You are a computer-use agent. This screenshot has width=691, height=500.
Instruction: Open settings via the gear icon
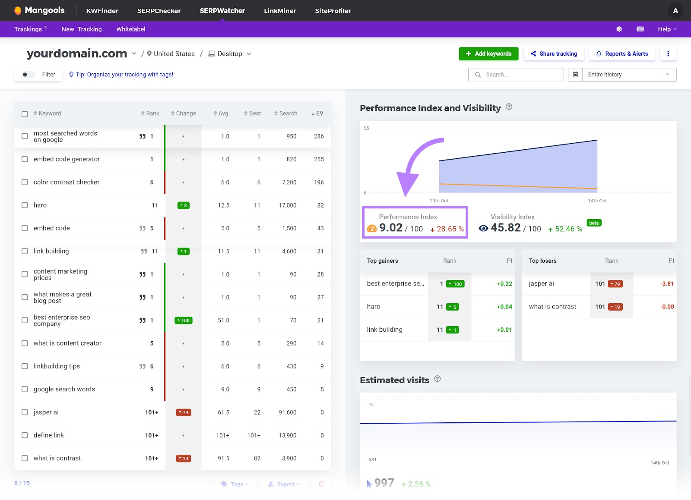[619, 29]
